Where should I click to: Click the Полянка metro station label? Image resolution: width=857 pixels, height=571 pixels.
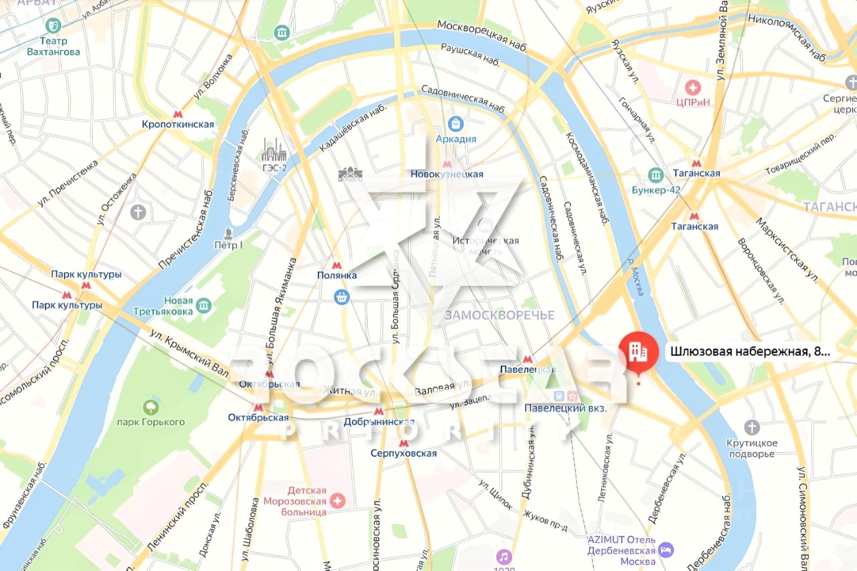(337, 275)
